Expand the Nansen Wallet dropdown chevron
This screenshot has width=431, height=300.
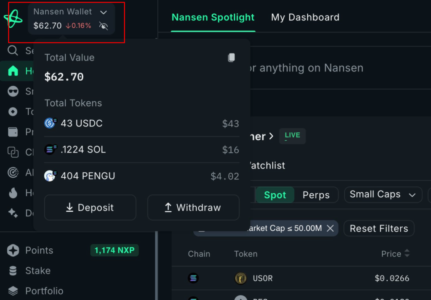104,12
